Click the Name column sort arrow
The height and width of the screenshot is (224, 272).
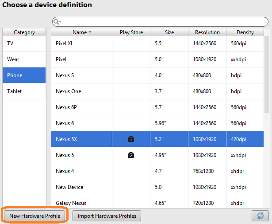click(x=90, y=32)
